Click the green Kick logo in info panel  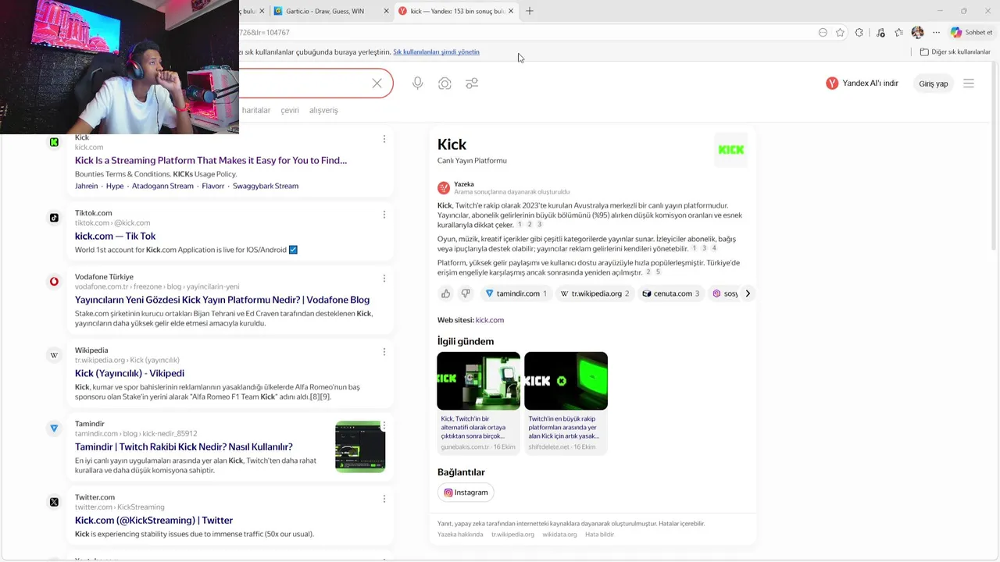tap(731, 150)
